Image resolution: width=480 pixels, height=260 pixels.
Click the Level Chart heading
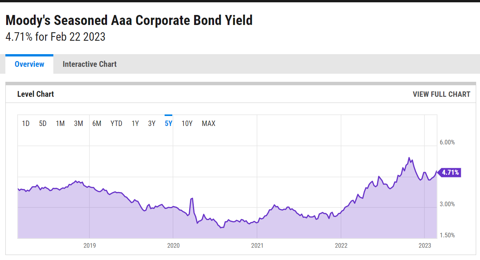[x=35, y=94]
